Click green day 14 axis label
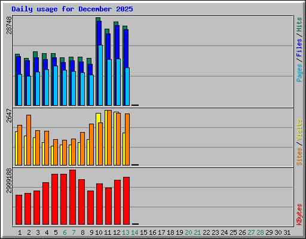306x239 pixels. click(134, 232)
